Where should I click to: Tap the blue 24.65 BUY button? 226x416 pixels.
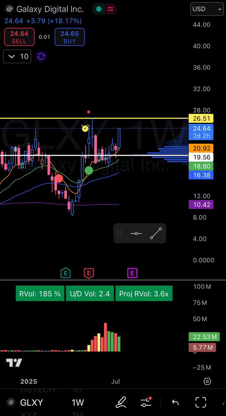click(70, 37)
